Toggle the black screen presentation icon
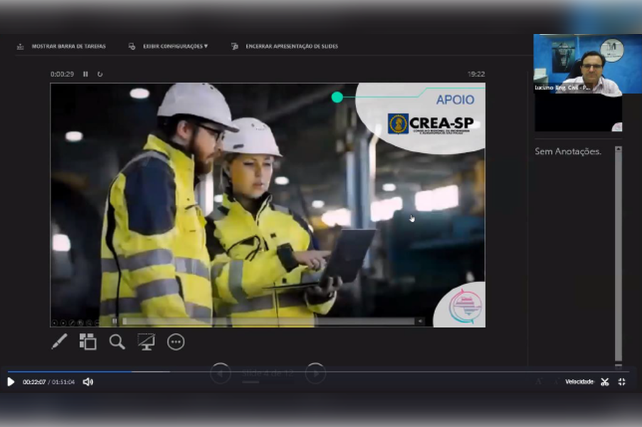Image resolution: width=642 pixels, height=427 pixels. coord(146,341)
